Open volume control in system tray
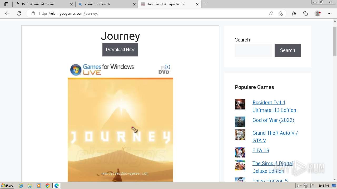The image size is (337, 189). [x=300, y=186]
